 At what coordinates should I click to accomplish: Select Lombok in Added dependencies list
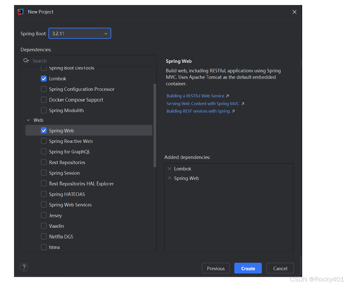(182, 169)
